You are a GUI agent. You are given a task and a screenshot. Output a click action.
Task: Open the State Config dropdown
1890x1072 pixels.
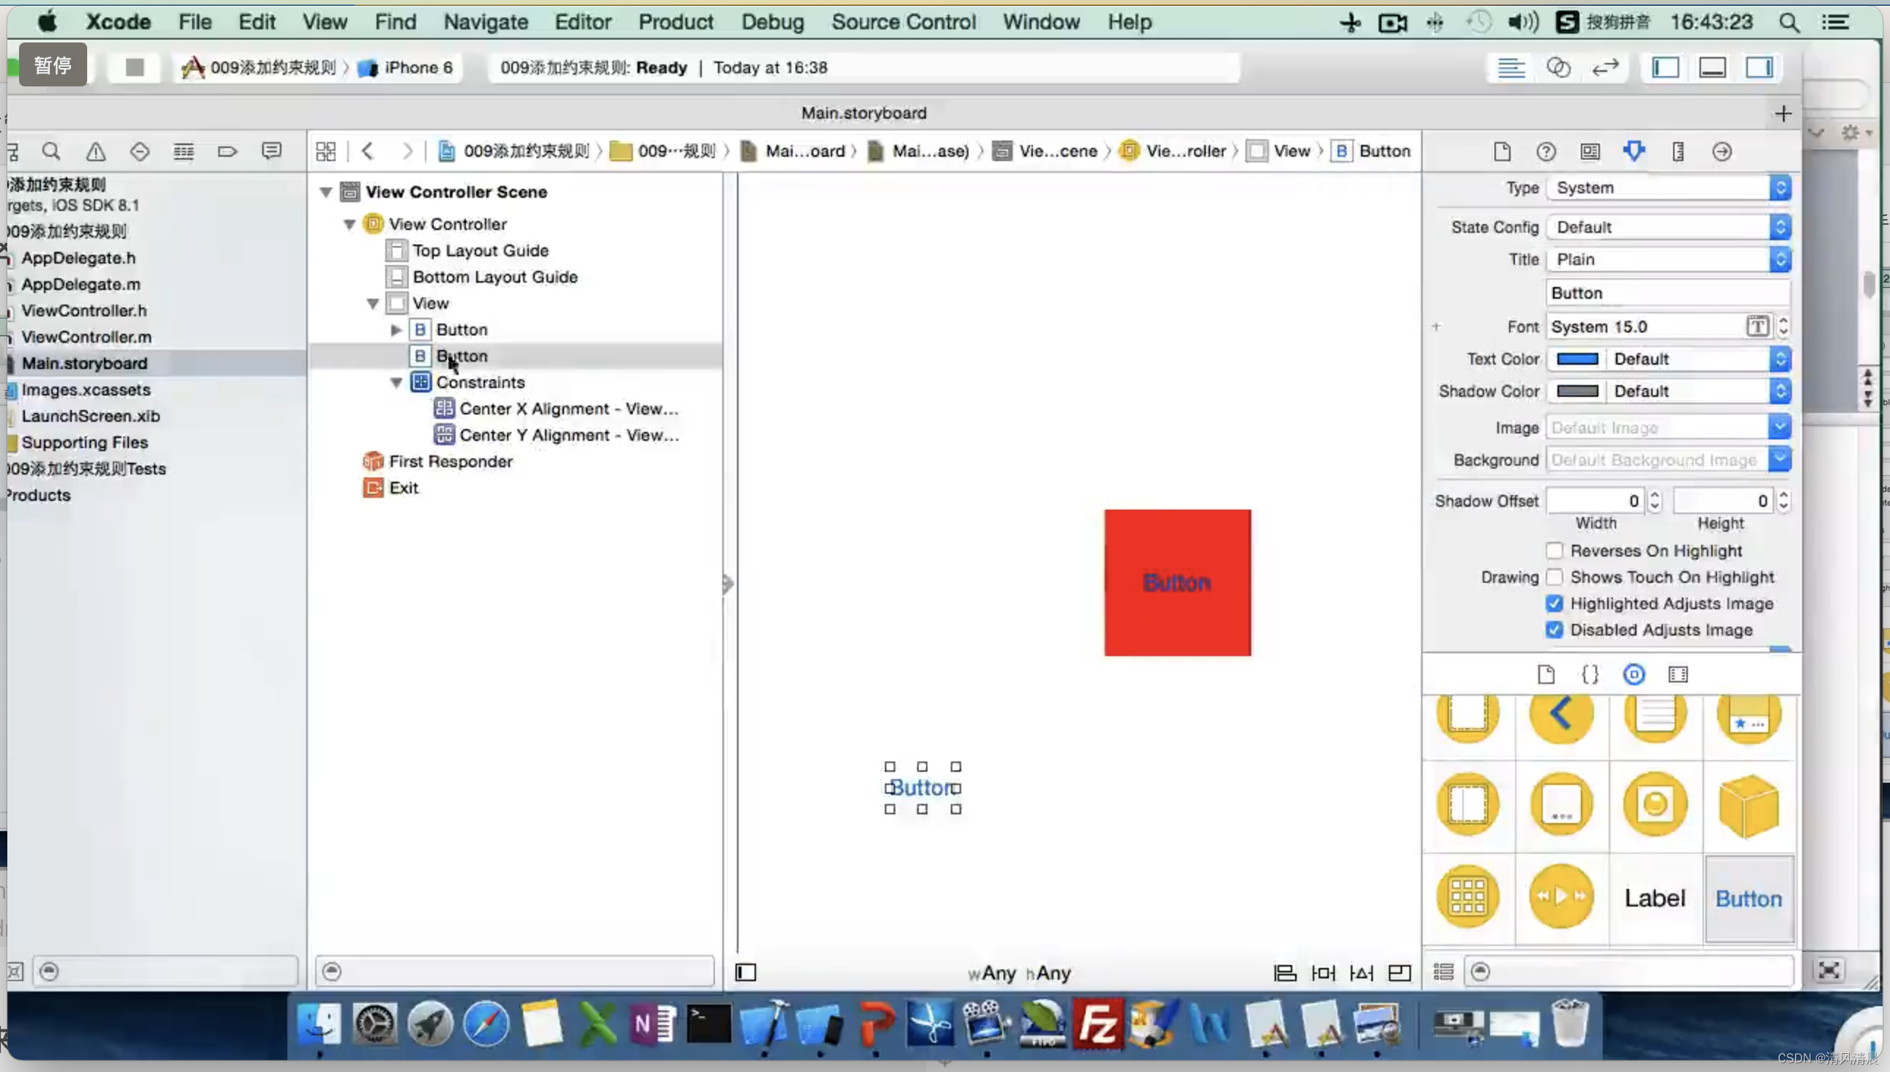click(1668, 228)
